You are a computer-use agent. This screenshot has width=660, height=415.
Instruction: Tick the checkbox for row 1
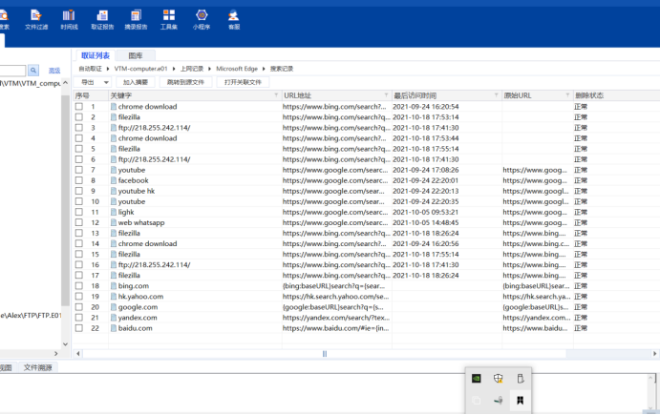[x=78, y=107]
